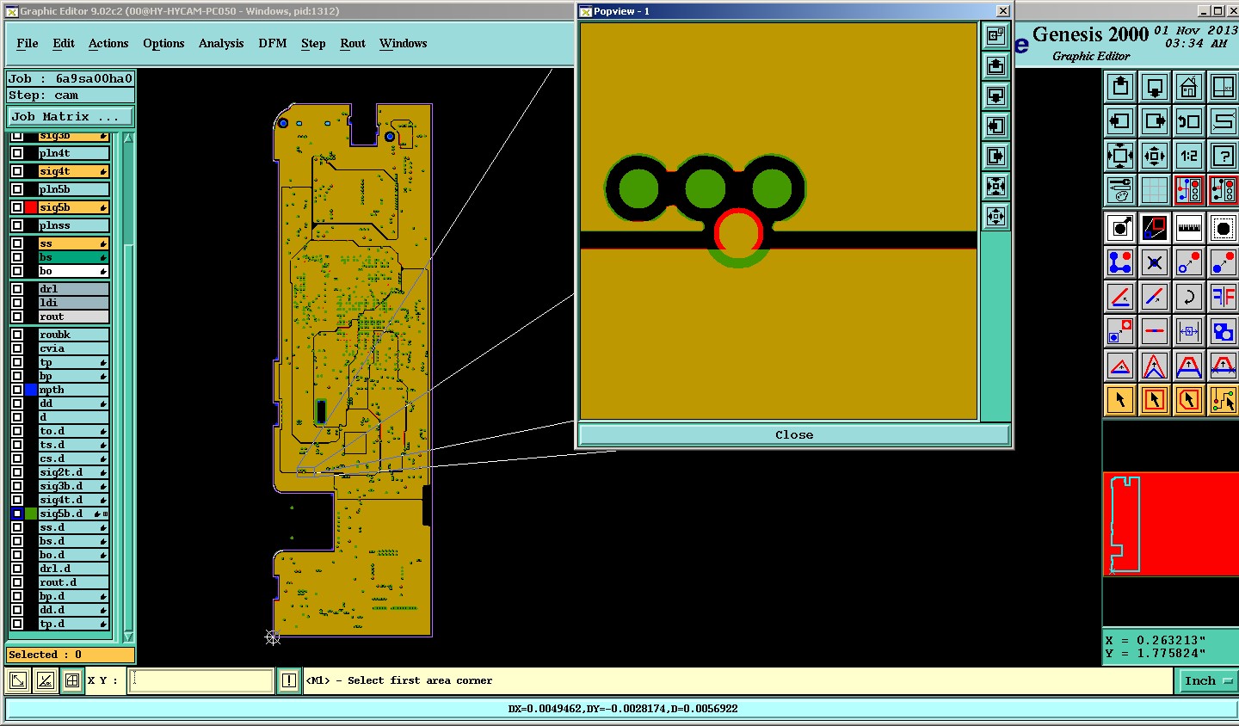Click the 1:2 zoom scale icon
The width and height of the screenshot is (1239, 726).
[1189, 156]
